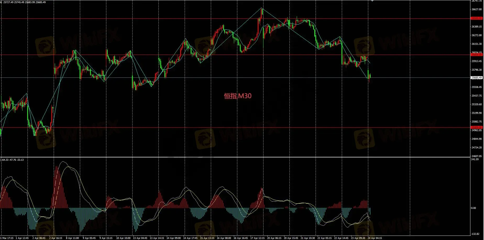Image resolution: width=484 pixels, height=240 pixels.
Task: Click the 13 Apr 04:45 time label
Action: tap(140, 238)
